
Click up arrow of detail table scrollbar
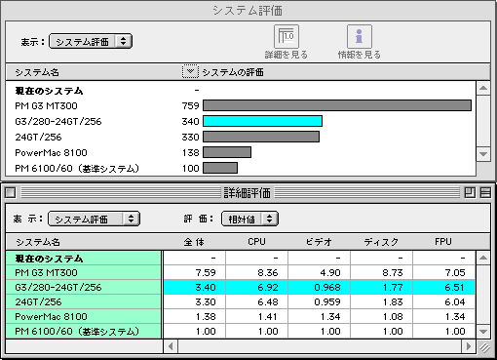483,258
